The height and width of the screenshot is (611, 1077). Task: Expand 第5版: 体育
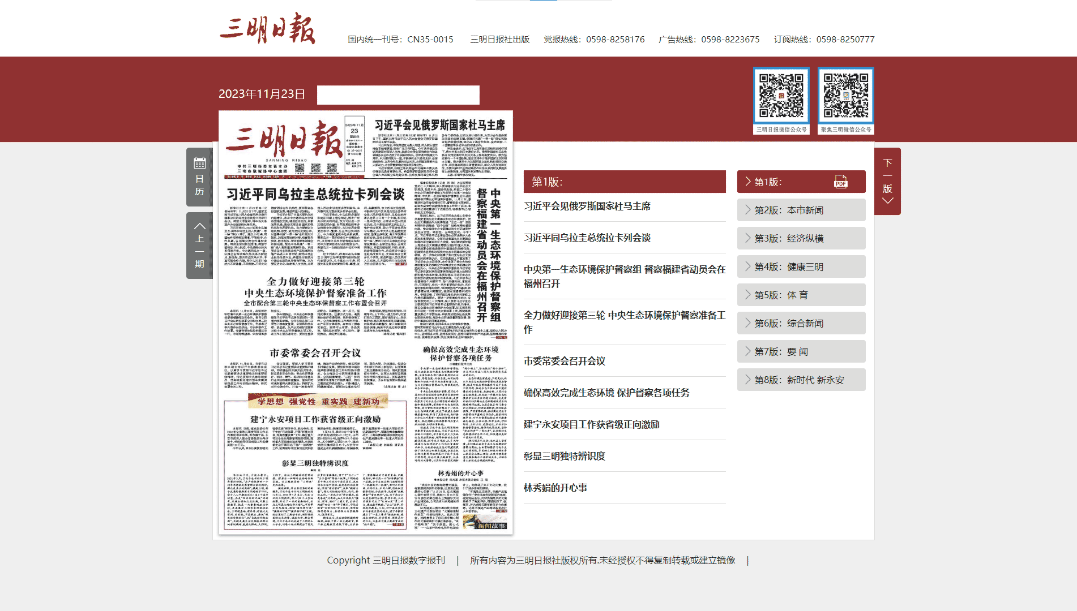(x=801, y=295)
